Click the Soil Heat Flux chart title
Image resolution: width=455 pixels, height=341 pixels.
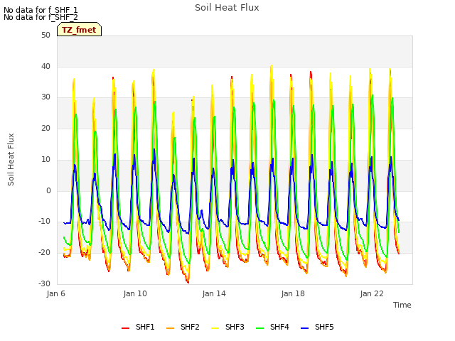pyautogui.click(x=227, y=8)
